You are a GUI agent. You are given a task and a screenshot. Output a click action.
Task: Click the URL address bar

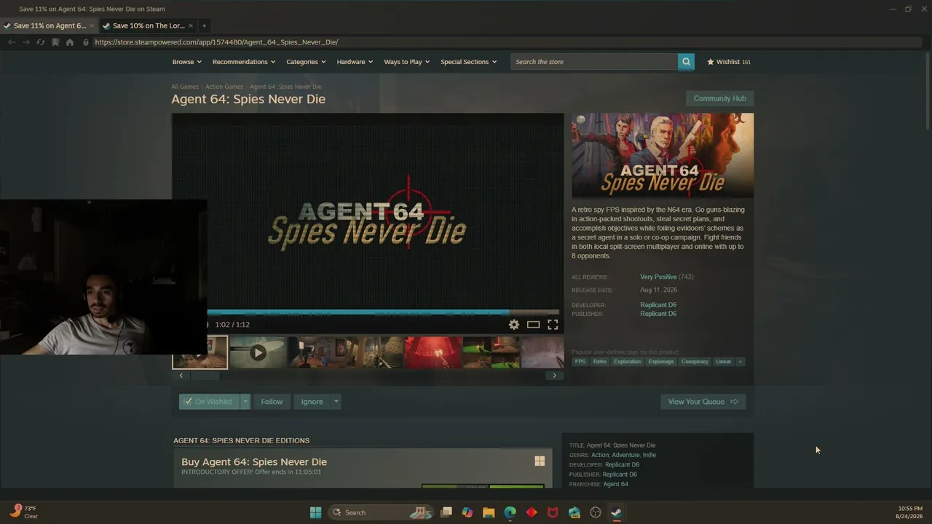pyautogui.click(x=502, y=42)
